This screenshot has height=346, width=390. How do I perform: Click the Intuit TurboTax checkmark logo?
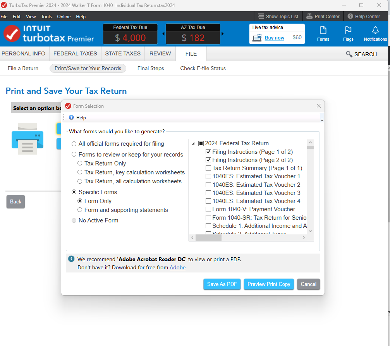point(12,34)
